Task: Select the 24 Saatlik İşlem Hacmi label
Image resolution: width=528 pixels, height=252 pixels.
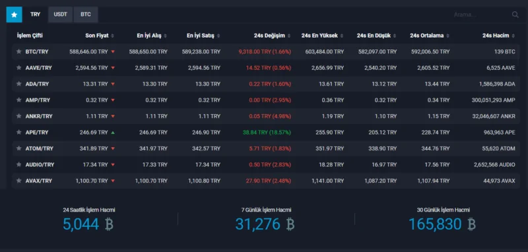Action: pyautogui.click(x=89, y=210)
